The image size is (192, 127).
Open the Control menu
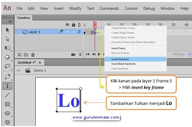point(131,8)
